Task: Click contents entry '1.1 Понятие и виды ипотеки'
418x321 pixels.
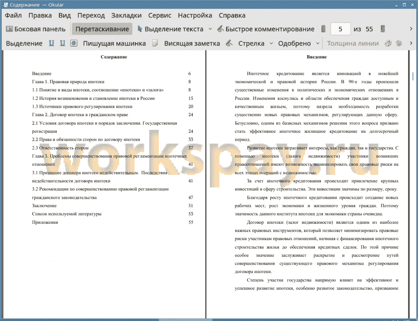Action: pos(98,90)
